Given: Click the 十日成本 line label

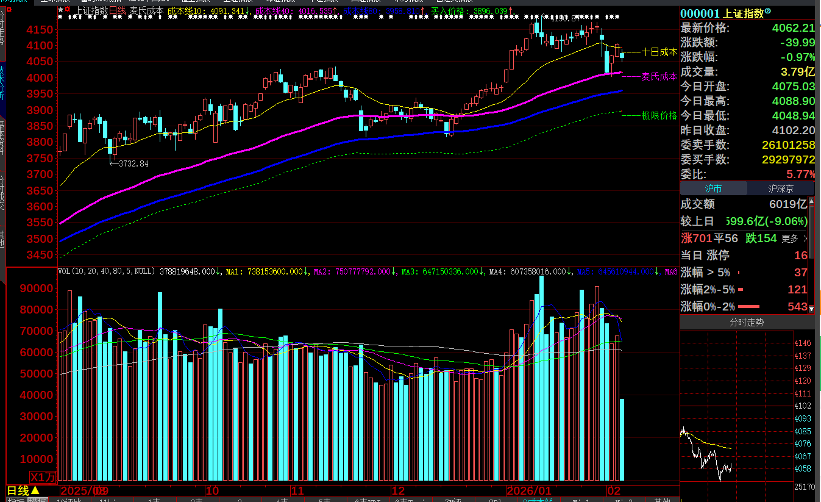Looking at the screenshot, I should click(x=659, y=52).
